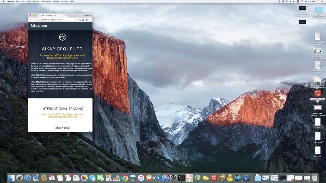This screenshot has height=183, width=326.
Task: Bookmark this page with the star
Action: pos(75,20)
